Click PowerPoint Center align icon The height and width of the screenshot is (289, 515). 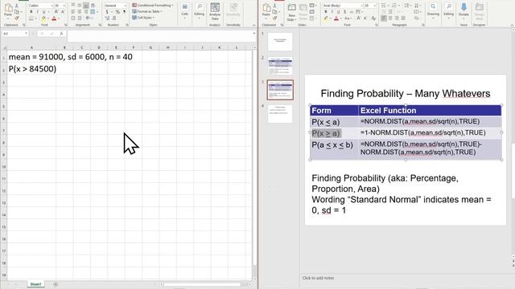point(390,18)
